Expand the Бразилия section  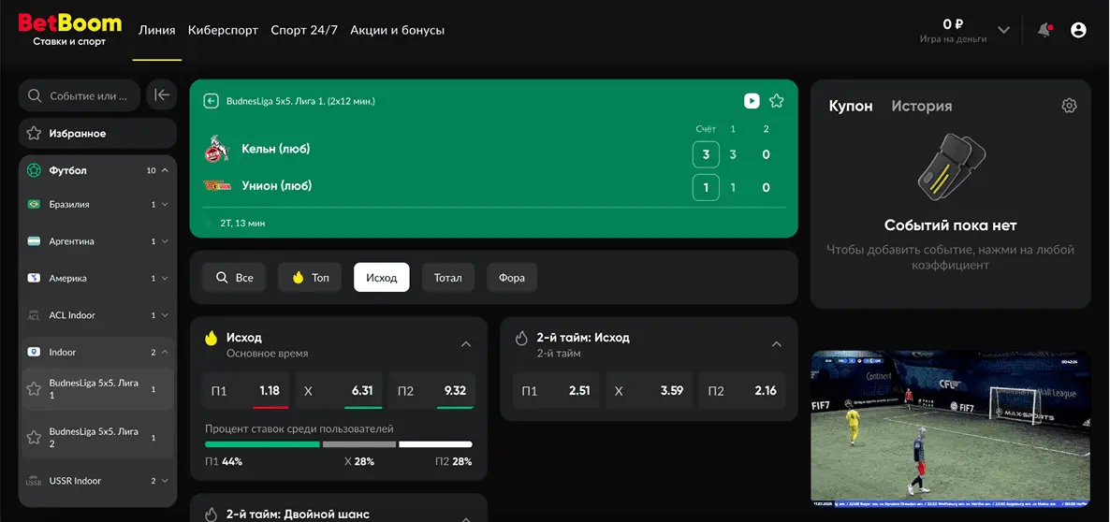point(165,205)
